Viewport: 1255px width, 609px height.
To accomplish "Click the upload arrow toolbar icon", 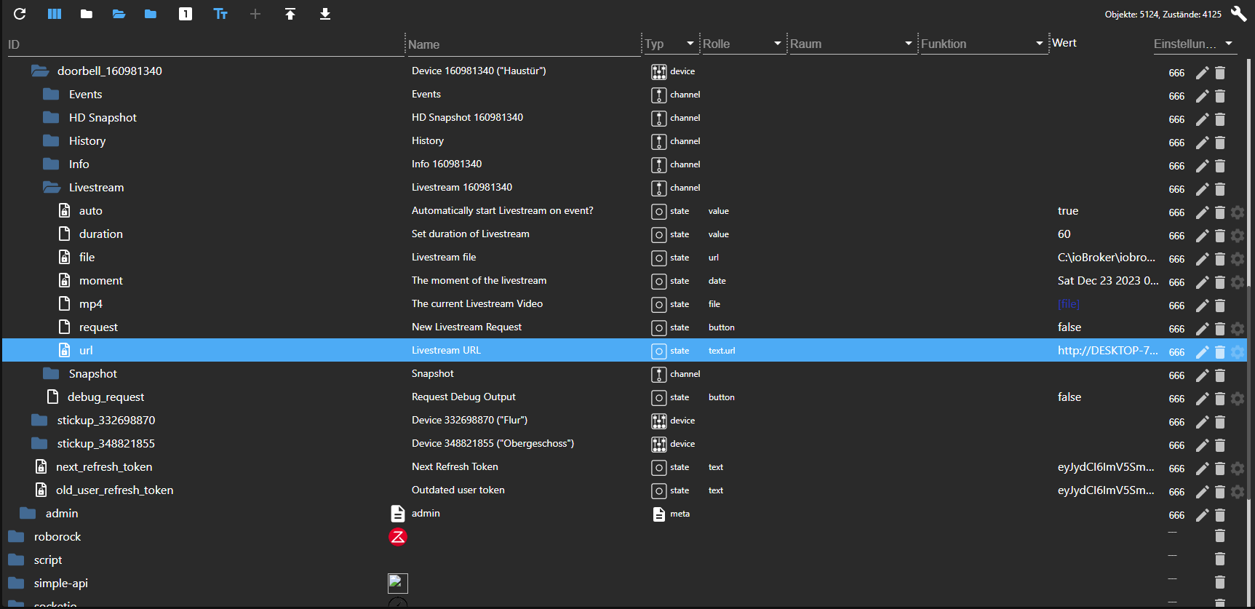I will pos(290,14).
